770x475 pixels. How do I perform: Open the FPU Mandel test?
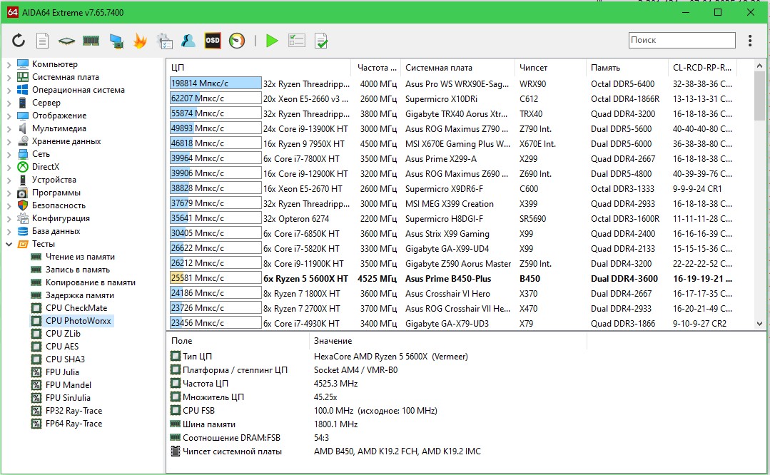[x=69, y=384]
